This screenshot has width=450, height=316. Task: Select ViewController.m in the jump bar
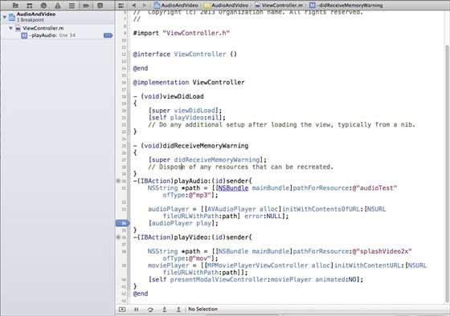[279, 5]
